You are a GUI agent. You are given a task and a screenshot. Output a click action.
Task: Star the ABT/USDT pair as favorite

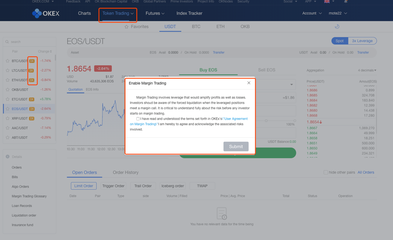[8, 138]
